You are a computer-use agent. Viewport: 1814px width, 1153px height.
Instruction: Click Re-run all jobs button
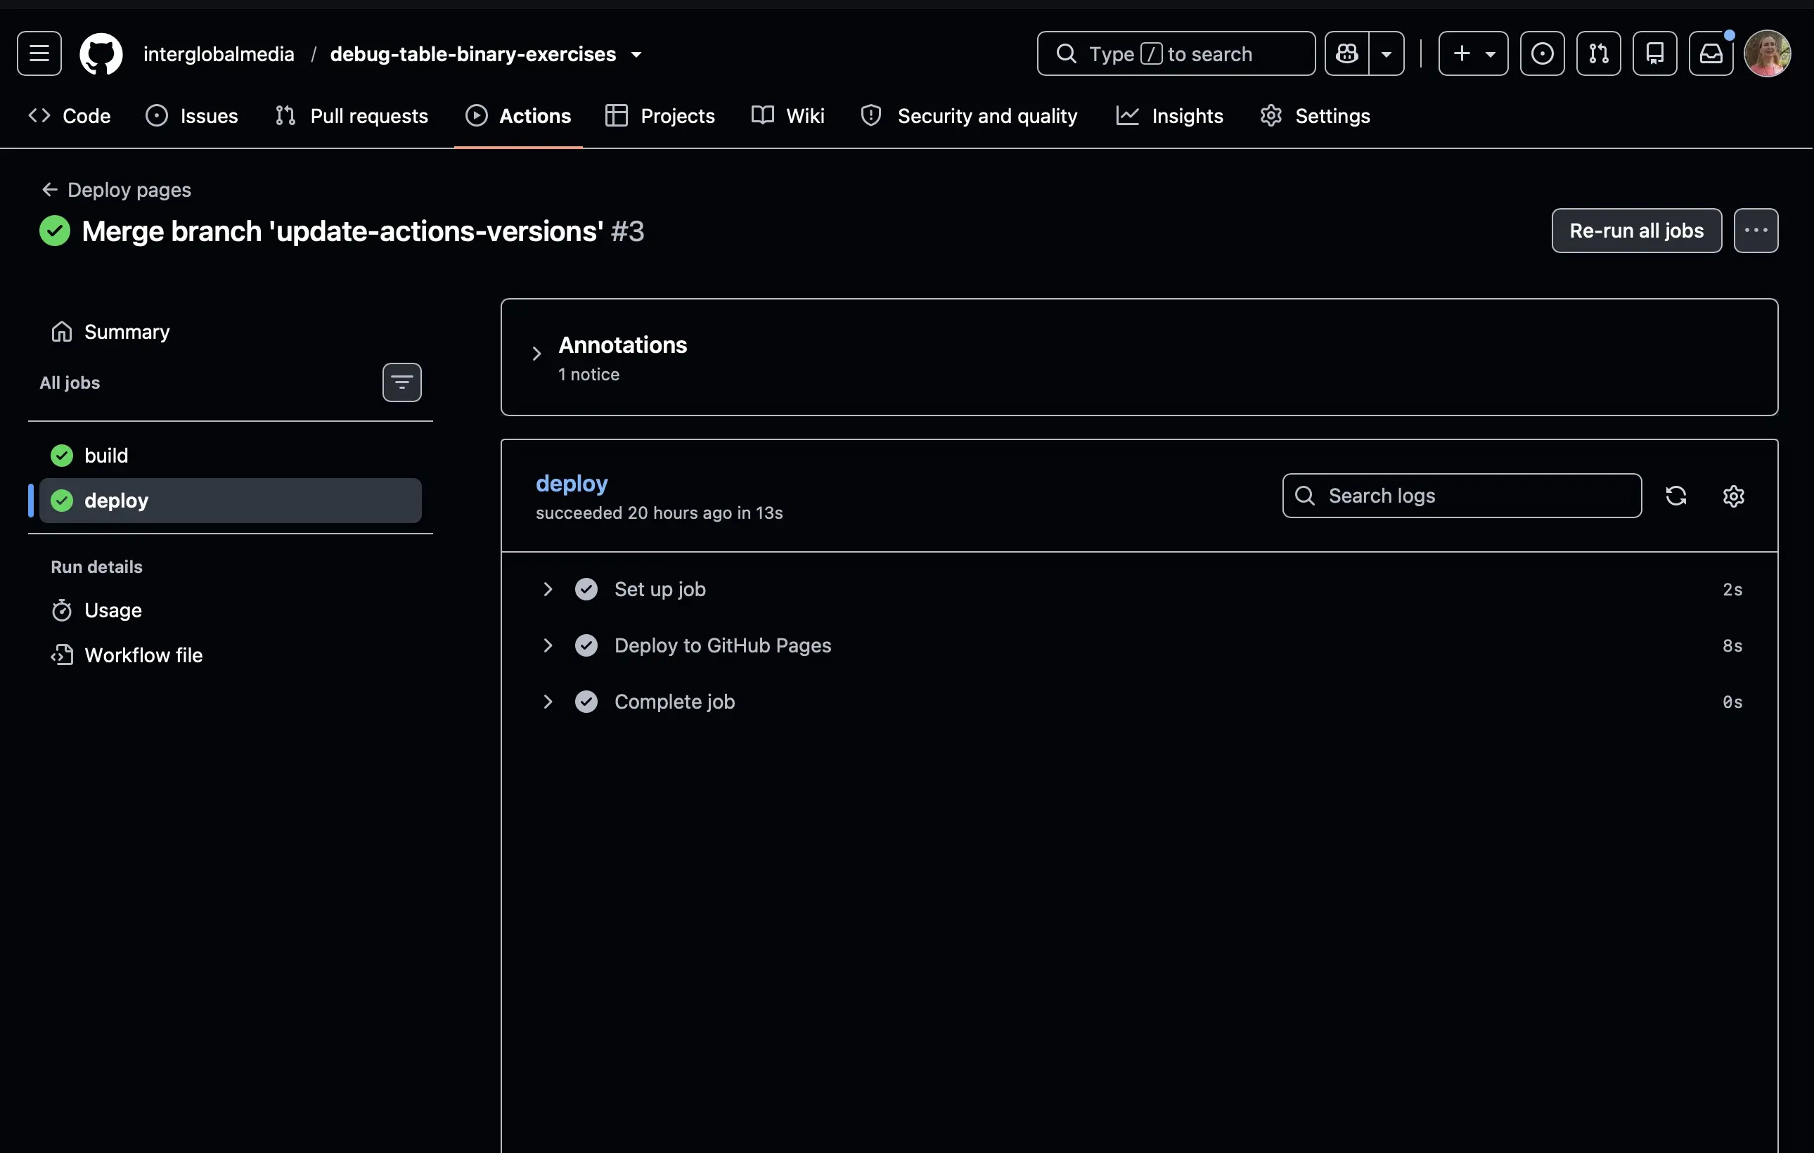[x=1636, y=231]
